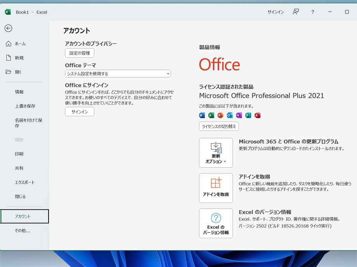The height and width of the screenshot is (267, 357).
Task: Click the アドインを取得 button
Action: coord(216,188)
